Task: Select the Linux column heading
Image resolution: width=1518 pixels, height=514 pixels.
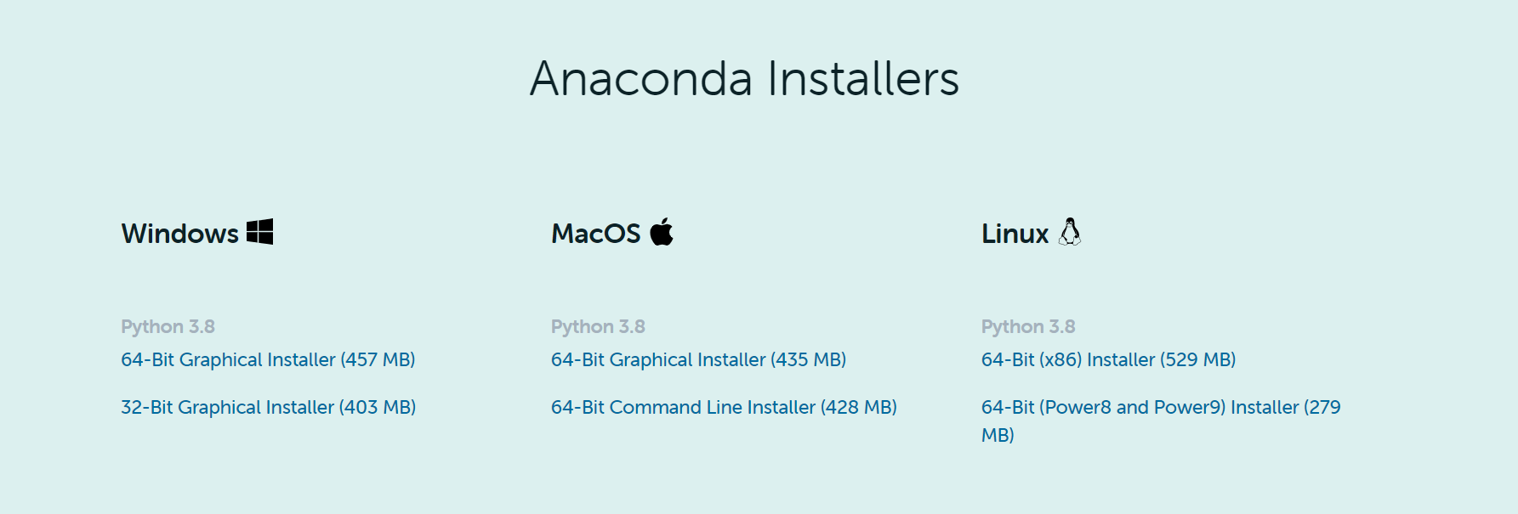Action: click(x=1014, y=233)
